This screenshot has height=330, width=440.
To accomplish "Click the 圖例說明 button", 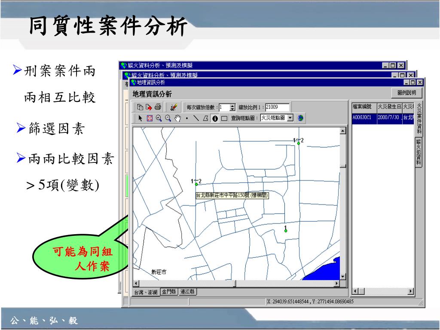I will click(x=406, y=93).
